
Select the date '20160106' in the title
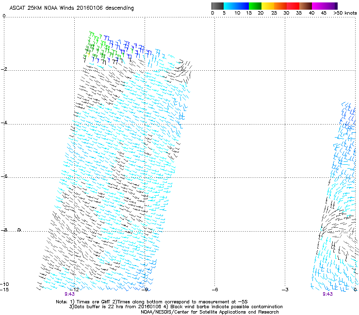pyautogui.click(x=90, y=8)
